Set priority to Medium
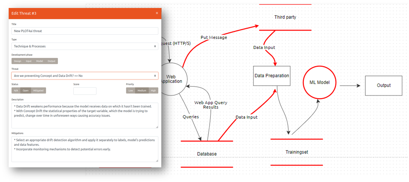The width and height of the screenshot is (409, 182). [142, 91]
